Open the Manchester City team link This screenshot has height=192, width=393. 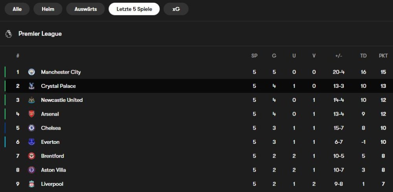point(61,72)
